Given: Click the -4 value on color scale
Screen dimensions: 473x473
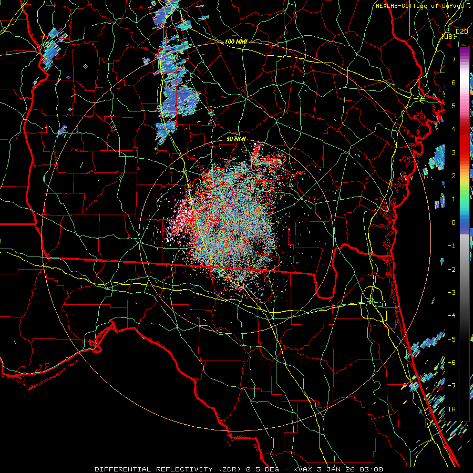Looking at the screenshot, I should pos(451,315).
